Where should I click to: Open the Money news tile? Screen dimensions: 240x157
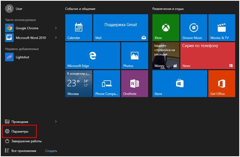pyautogui.click(x=166, y=56)
